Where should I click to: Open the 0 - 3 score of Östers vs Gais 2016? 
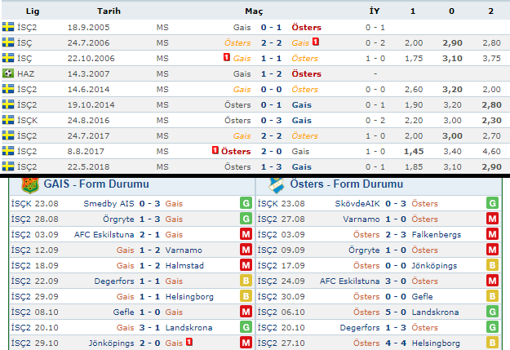click(271, 121)
